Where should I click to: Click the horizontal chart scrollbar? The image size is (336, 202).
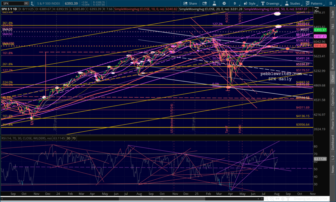coord(131,199)
